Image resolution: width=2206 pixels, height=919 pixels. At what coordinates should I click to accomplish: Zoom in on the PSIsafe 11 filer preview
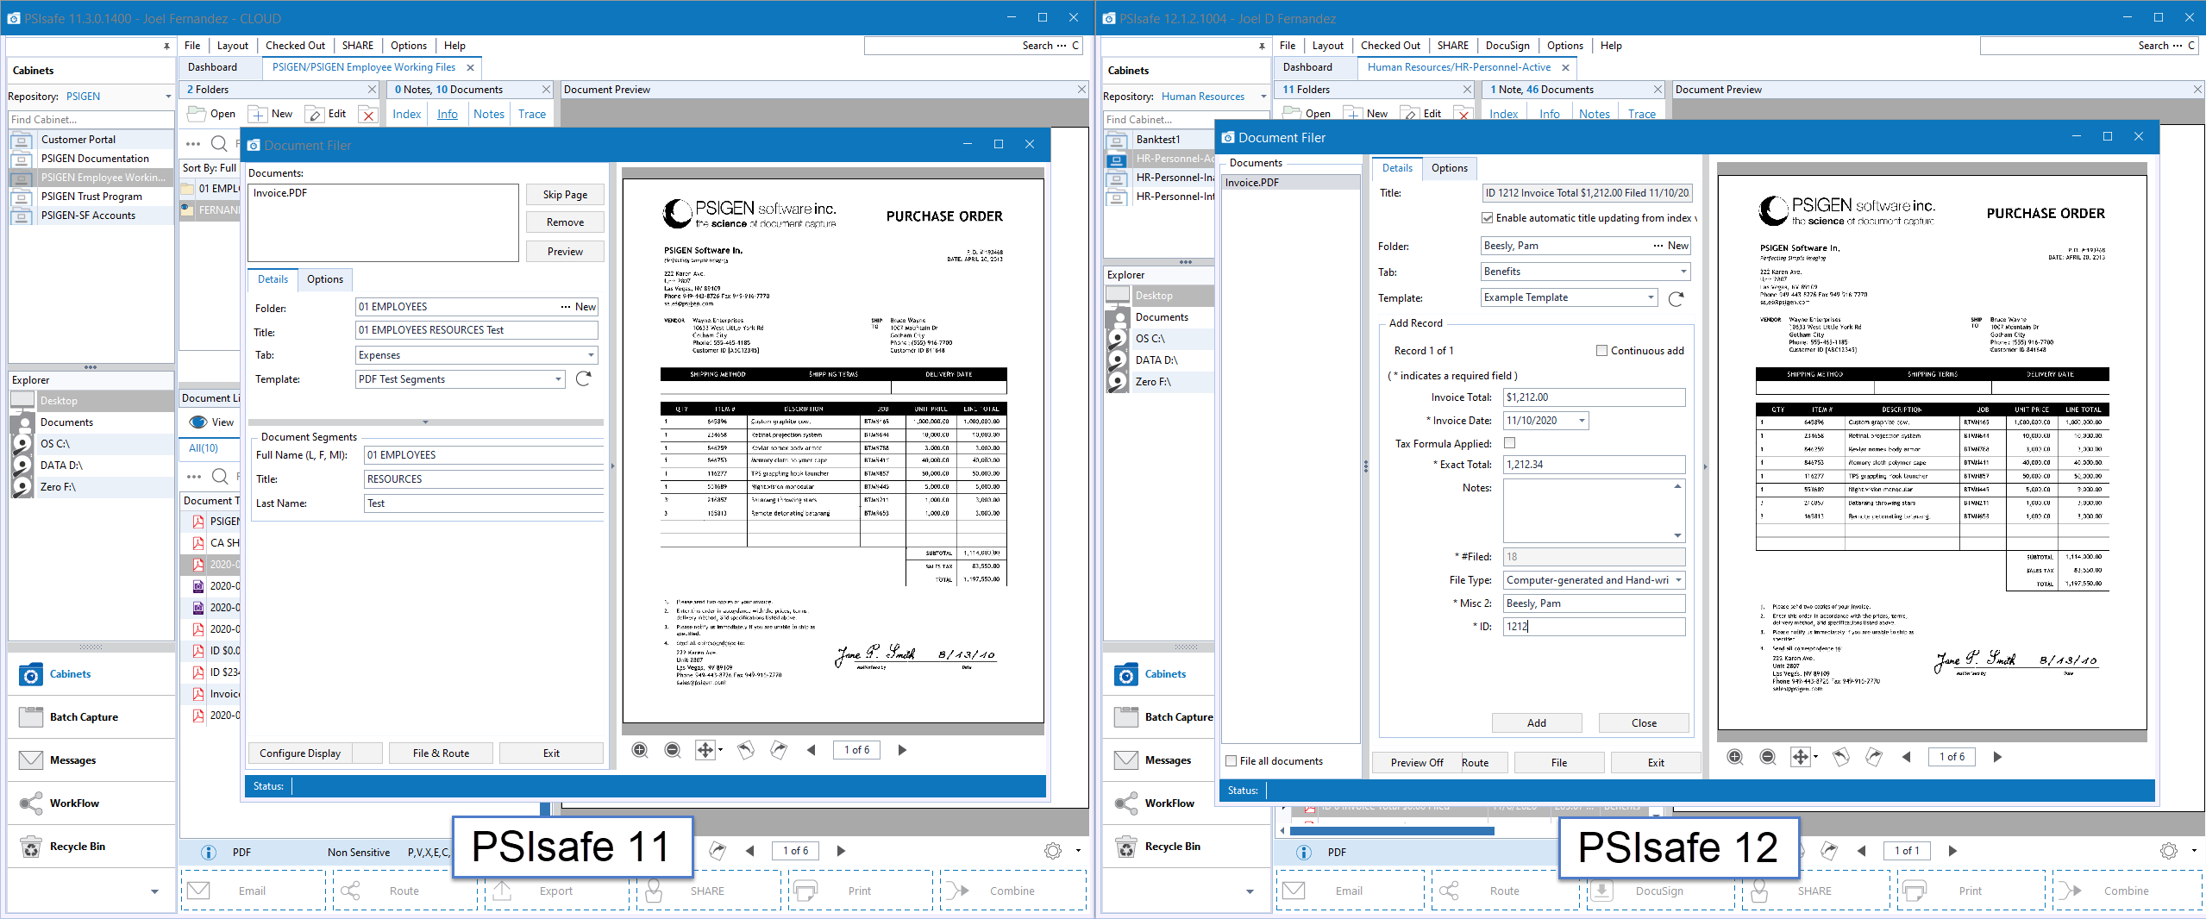pyautogui.click(x=640, y=750)
